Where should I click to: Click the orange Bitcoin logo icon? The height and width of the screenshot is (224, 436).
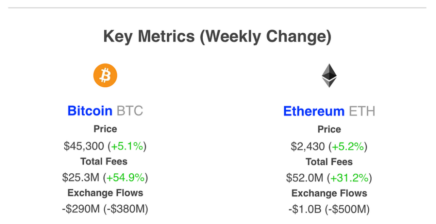point(105,75)
